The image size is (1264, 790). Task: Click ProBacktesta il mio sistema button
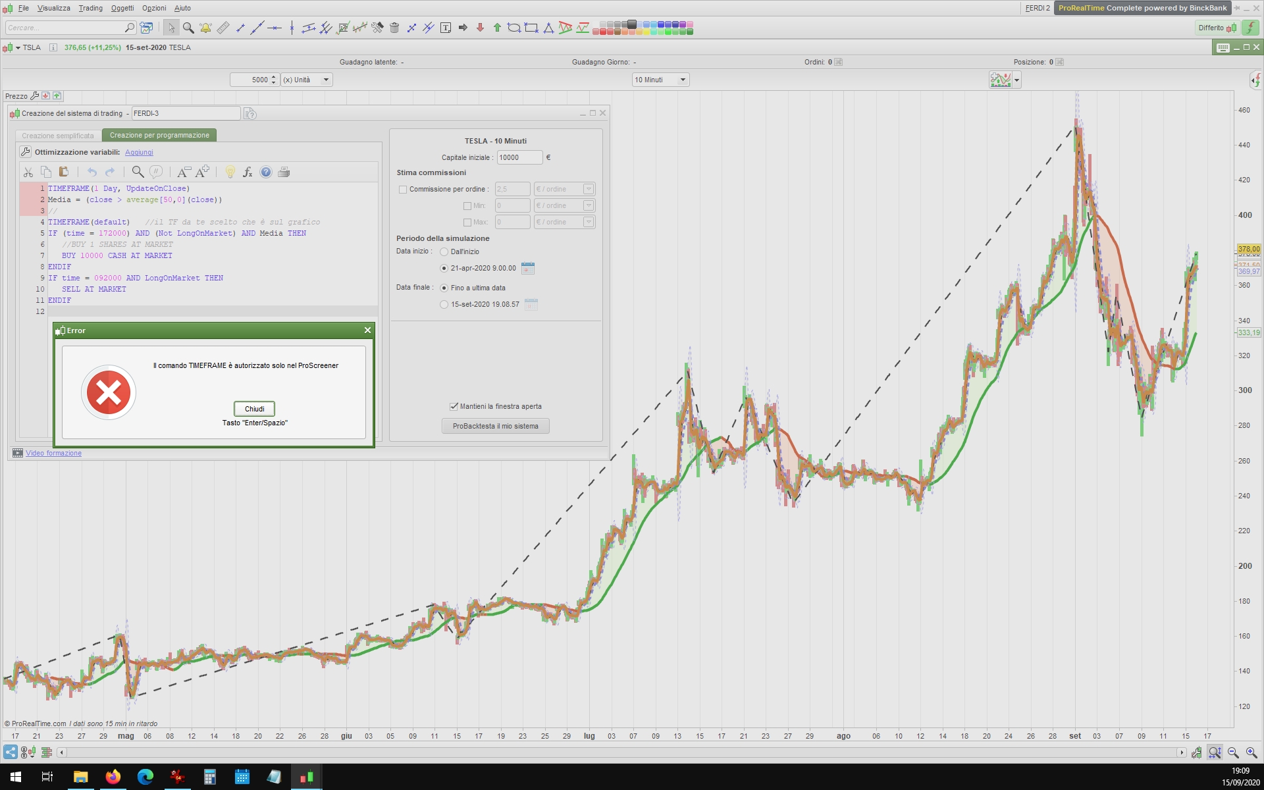click(495, 426)
